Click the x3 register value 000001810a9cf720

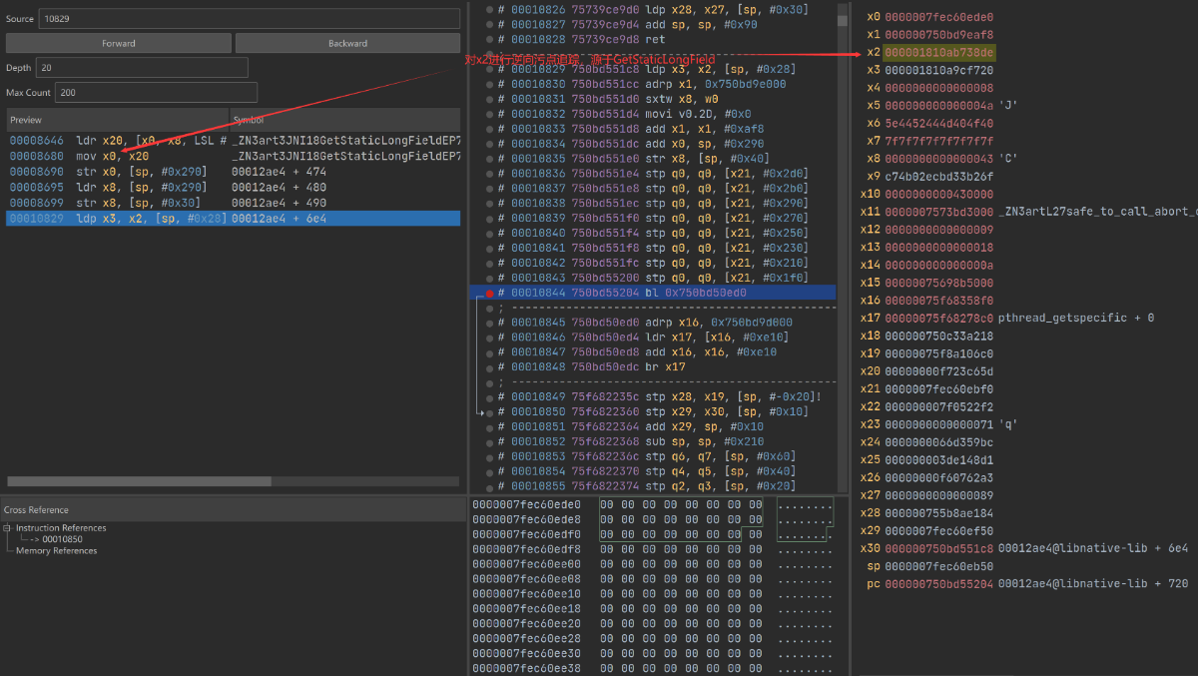pos(938,70)
